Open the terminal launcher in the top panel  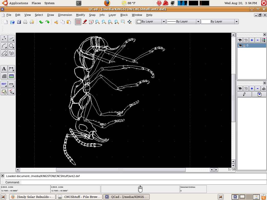click(x=79, y=3)
